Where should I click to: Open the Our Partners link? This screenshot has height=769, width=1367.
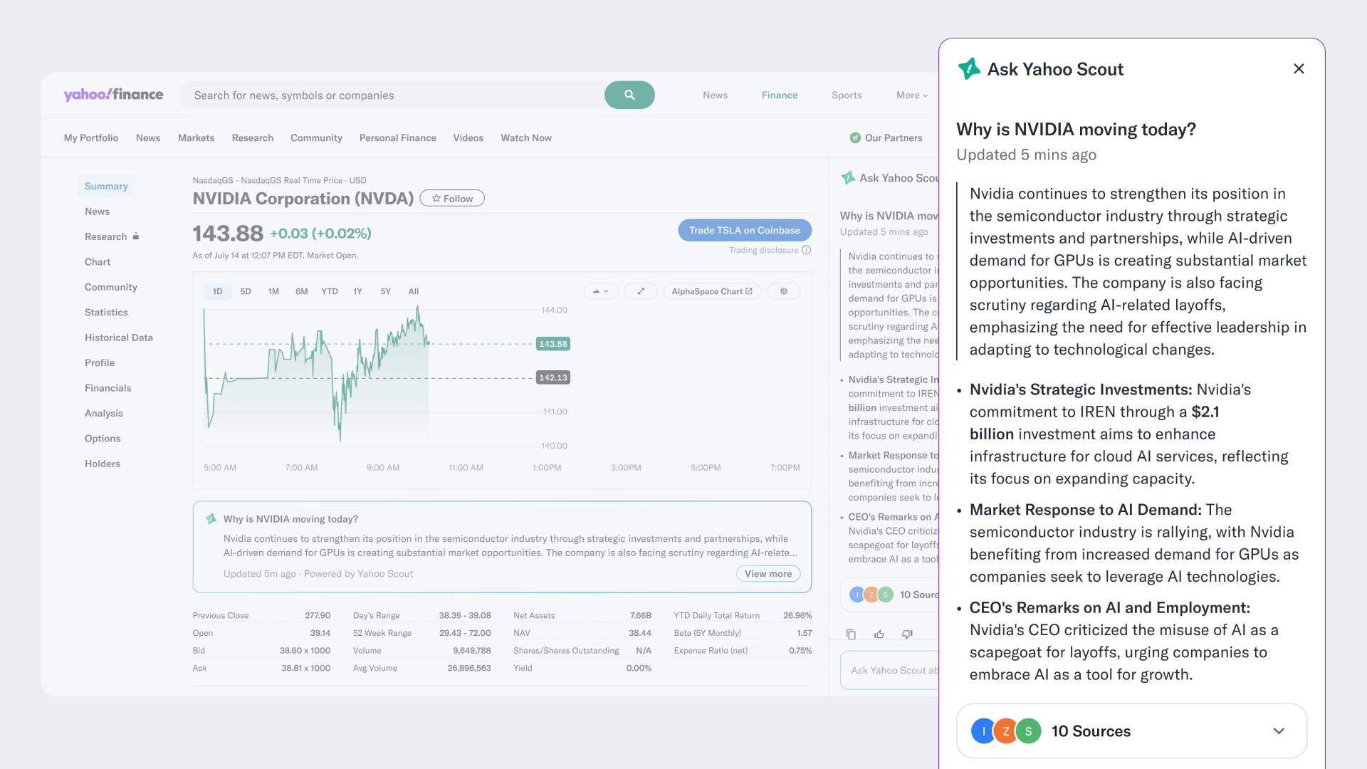pos(894,137)
